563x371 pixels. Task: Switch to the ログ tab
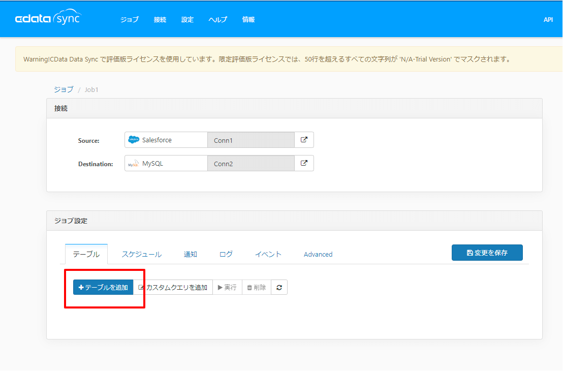(x=226, y=254)
